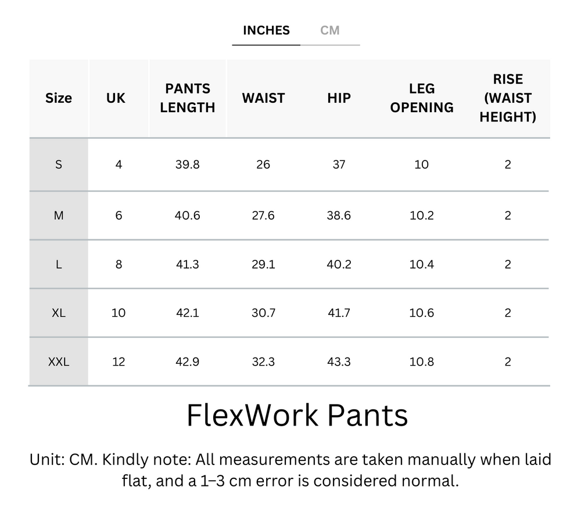Click the M size row label
The height and width of the screenshot is (515, 581).
point(58,214)
